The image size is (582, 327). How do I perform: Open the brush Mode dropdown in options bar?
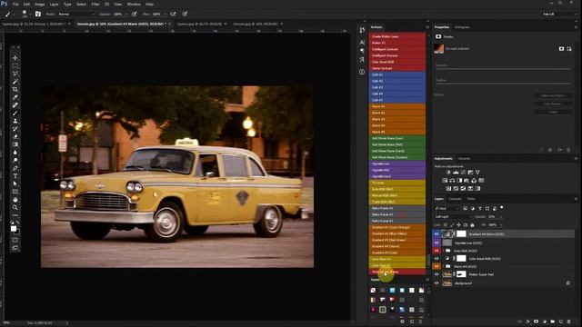point(76,15)
